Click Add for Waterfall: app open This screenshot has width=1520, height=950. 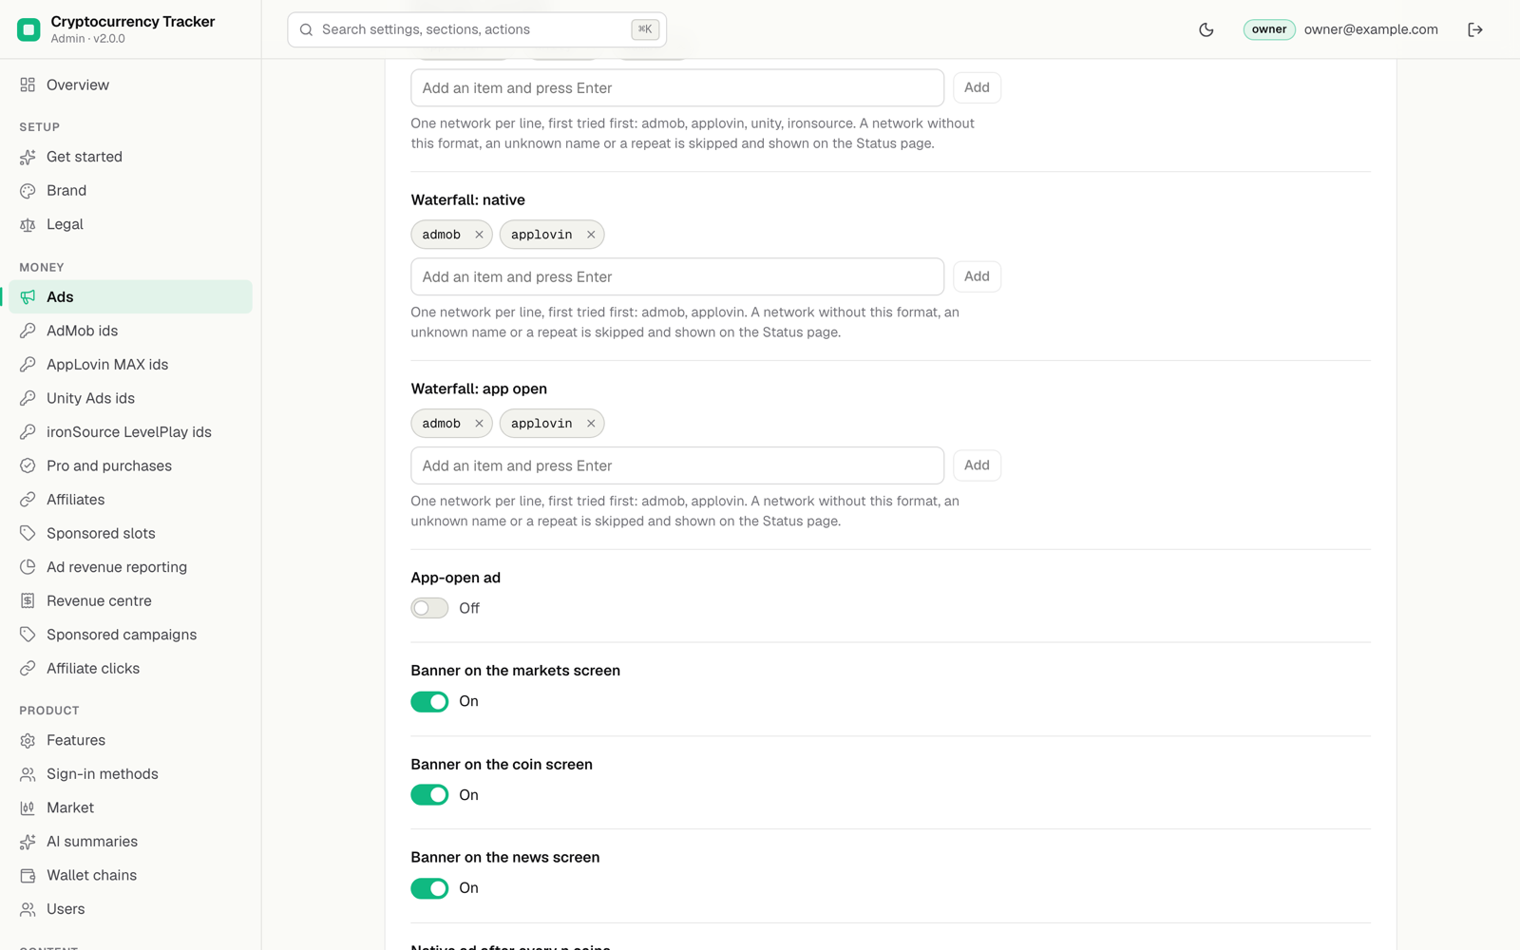tap(977, 465)
